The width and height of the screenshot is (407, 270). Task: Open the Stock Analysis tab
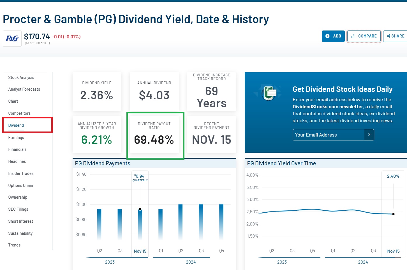pos(21,78)
